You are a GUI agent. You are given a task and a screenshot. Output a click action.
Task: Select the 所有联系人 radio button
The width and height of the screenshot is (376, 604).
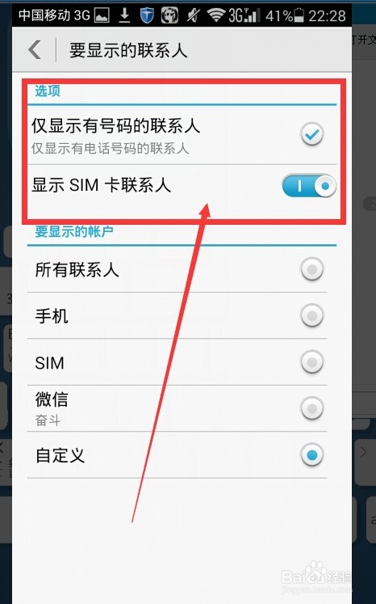click(311, 269)
